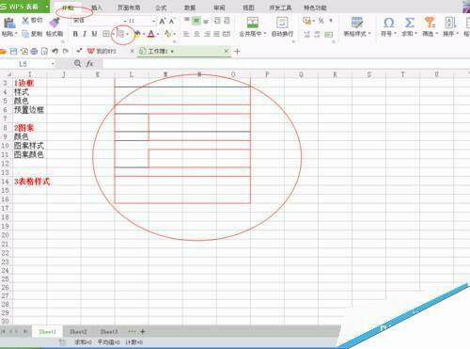Click the Wrap Text icon
Screen dimensions: 470x349
(x=282, y=23)
